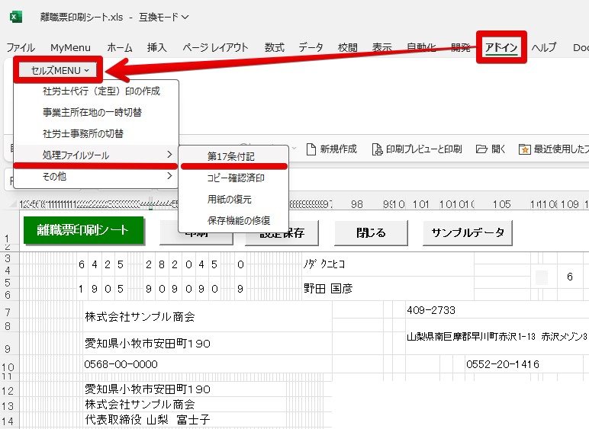Screen dimensions: 589x429
Task: Click the cell showing 6 at right edge
Action: pos(569,277)
